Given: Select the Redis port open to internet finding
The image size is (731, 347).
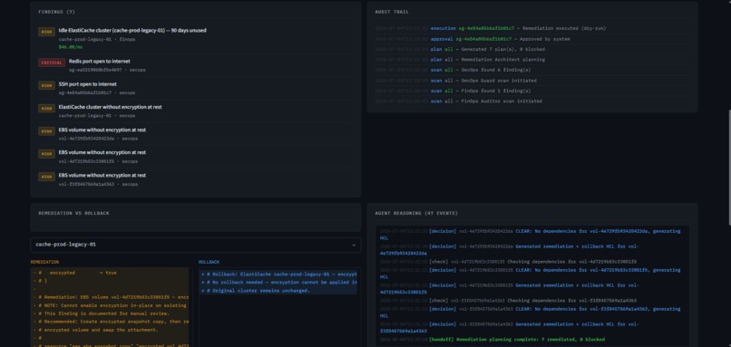Looking at the screenshot, I should click(x=195, y=65).
